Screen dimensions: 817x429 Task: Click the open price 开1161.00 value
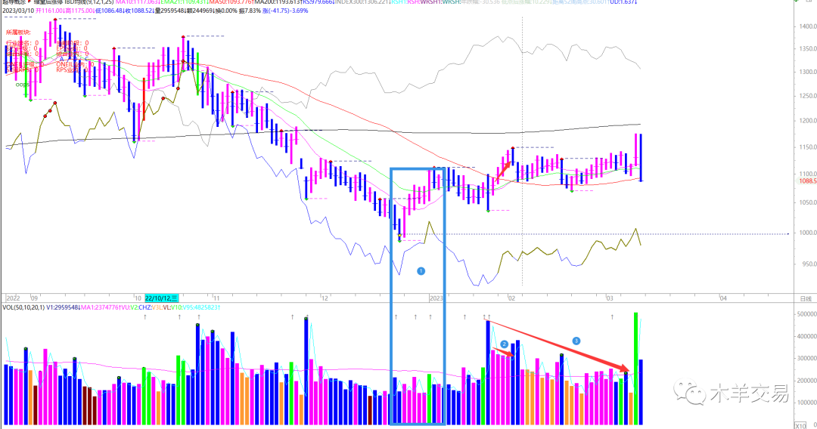[x=49, y=11]
